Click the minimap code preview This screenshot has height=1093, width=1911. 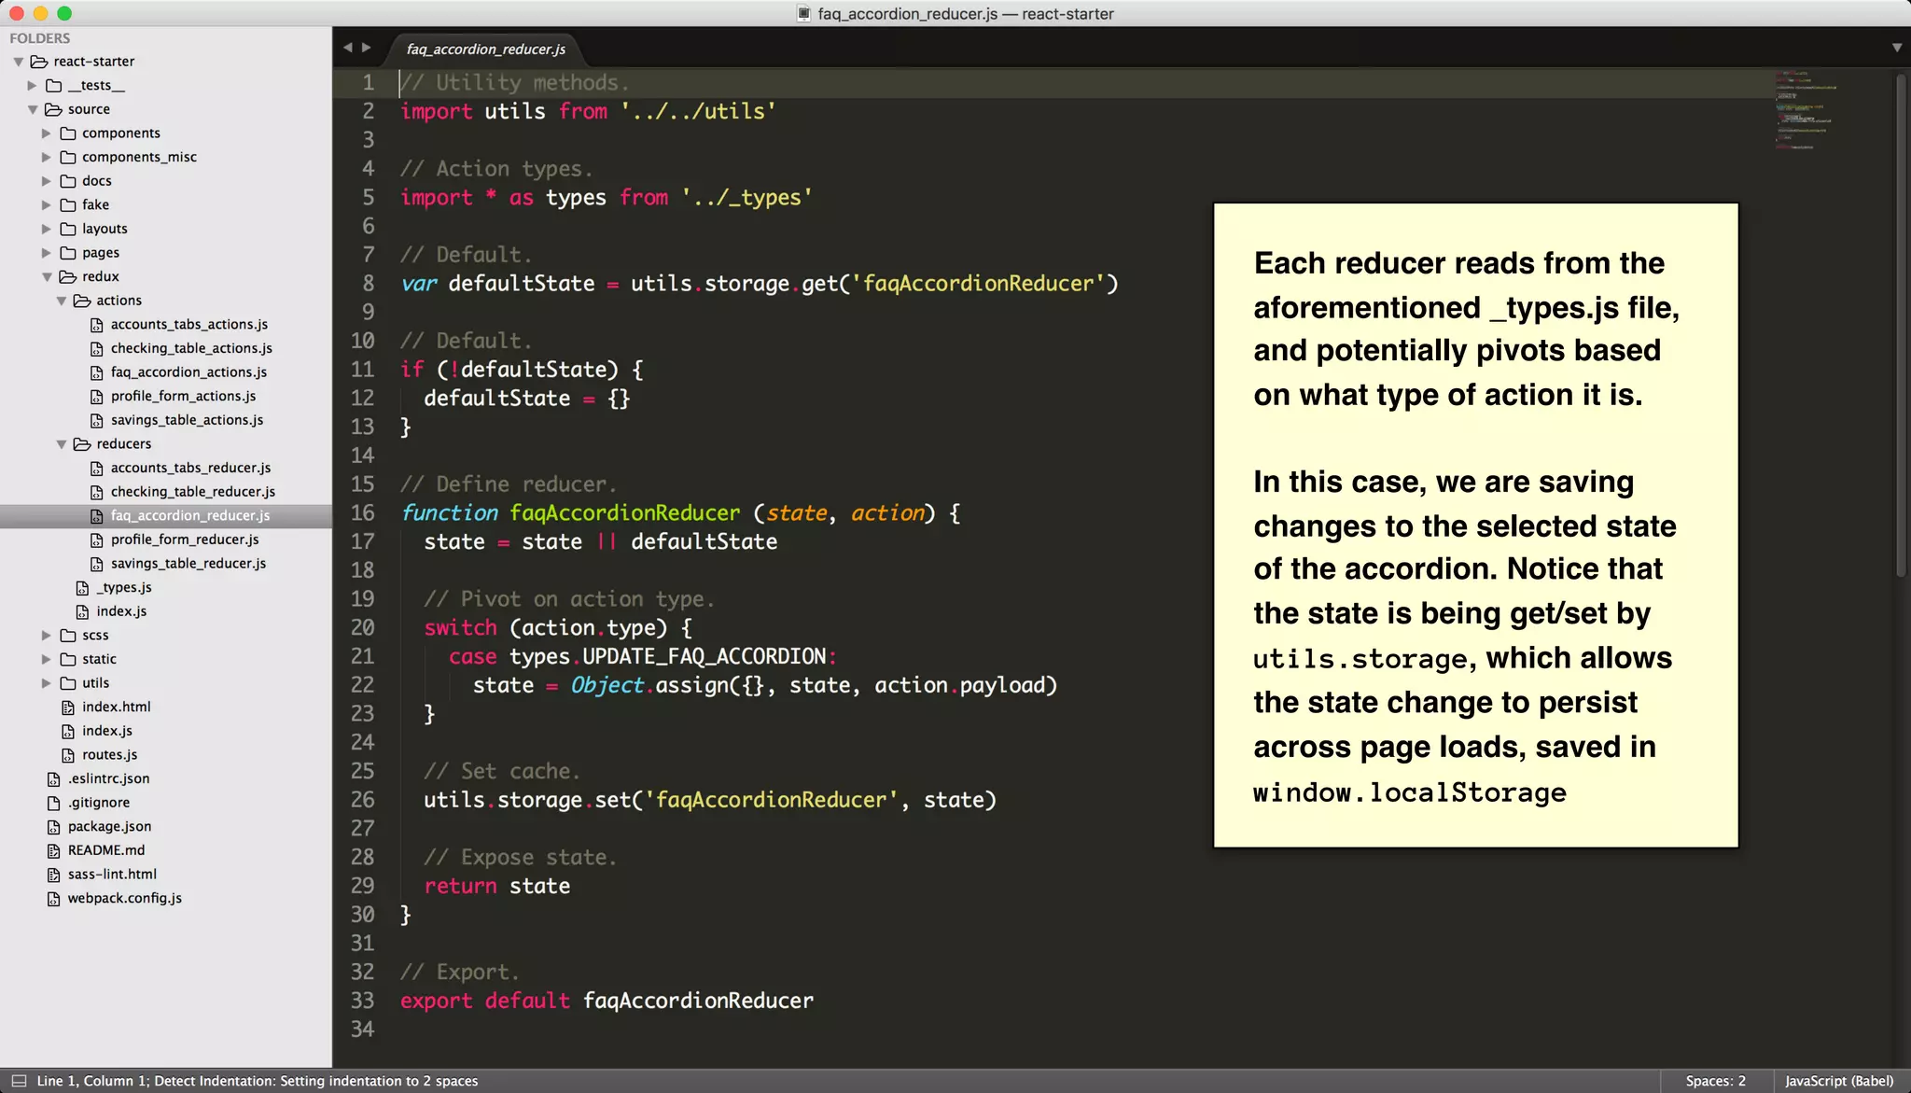[1806, 110]
